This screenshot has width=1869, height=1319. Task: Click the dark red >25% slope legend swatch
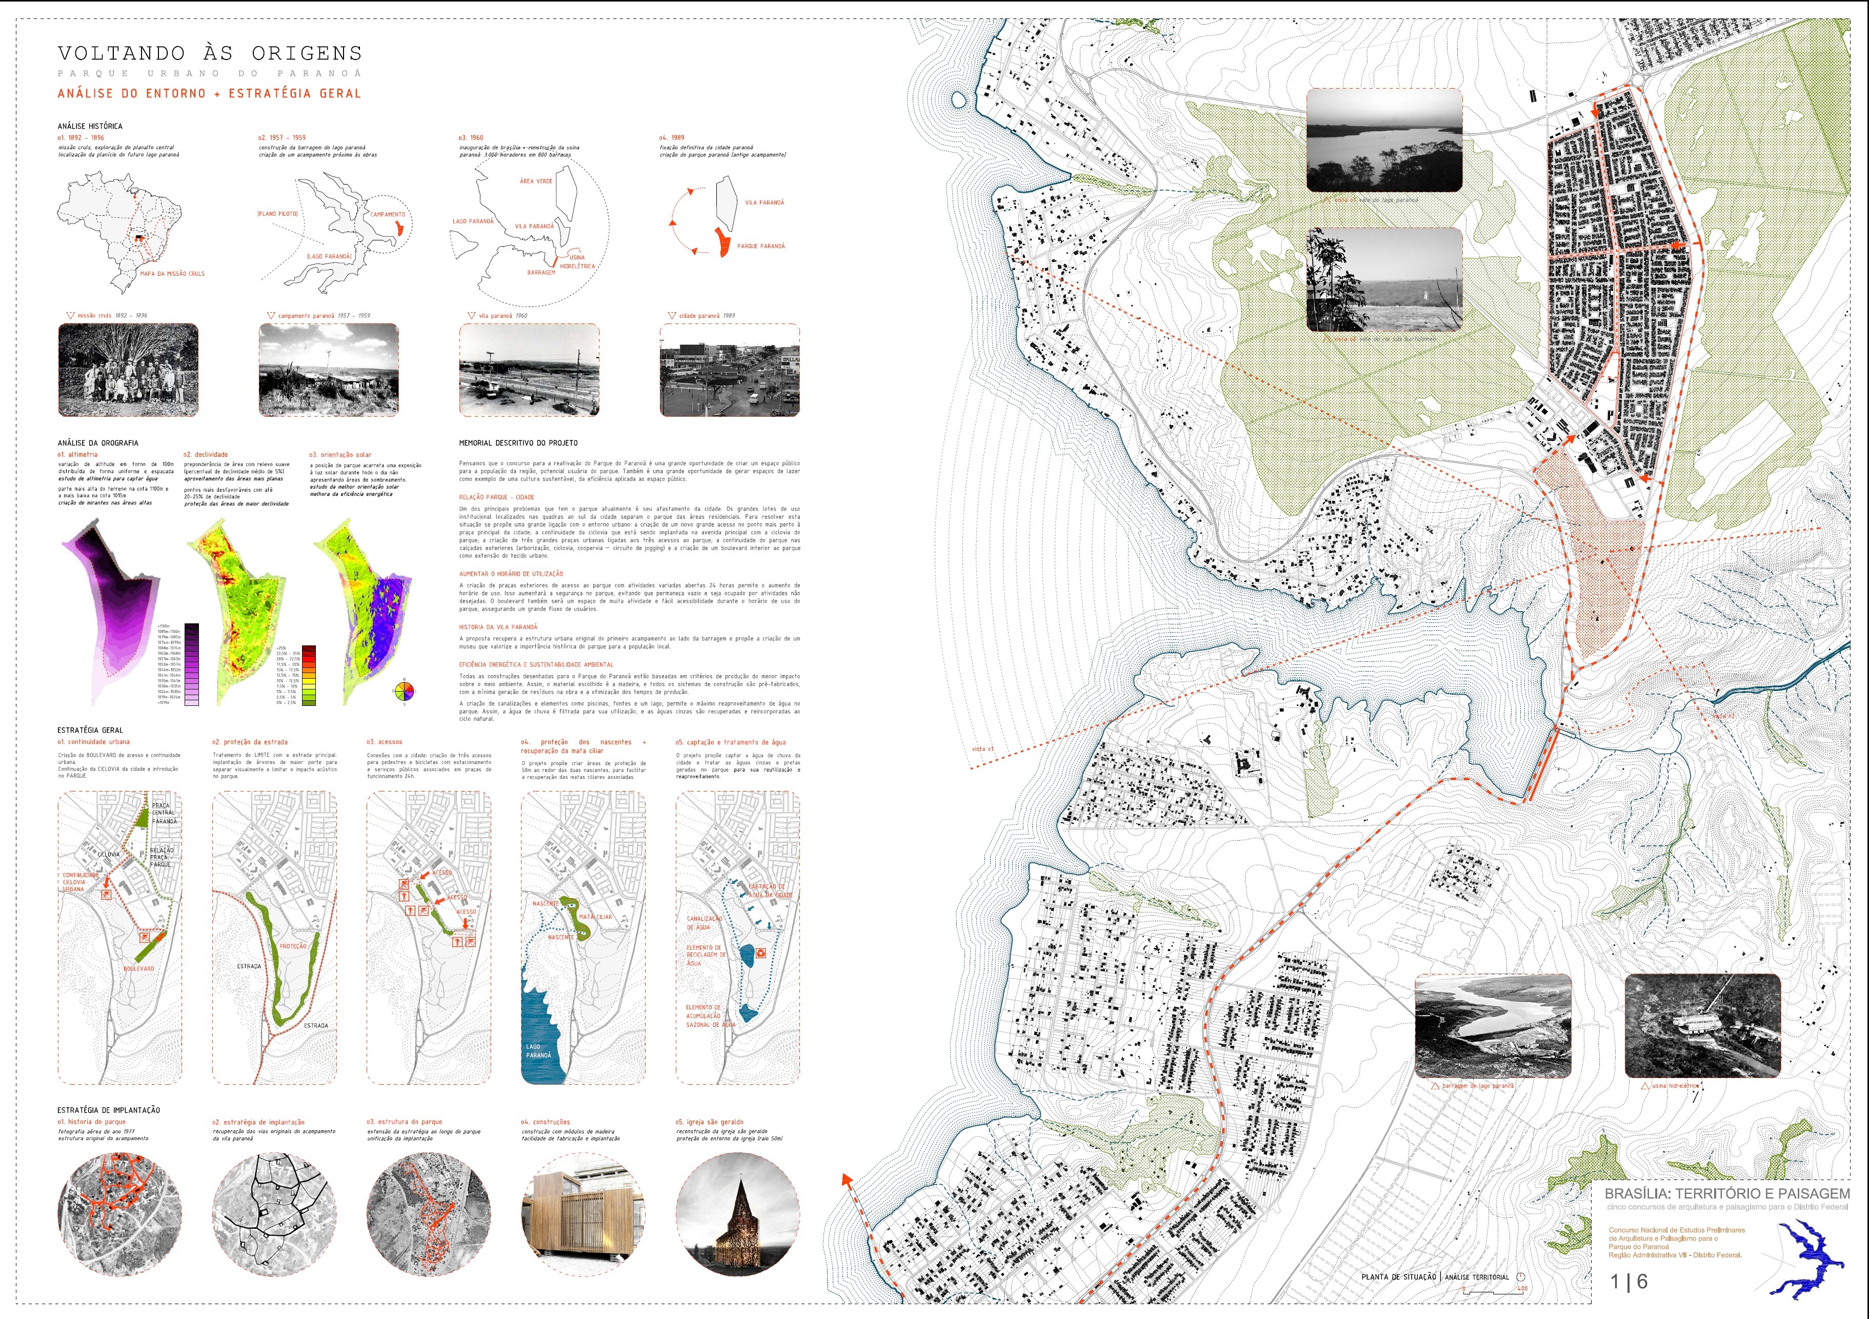point(309,648)
